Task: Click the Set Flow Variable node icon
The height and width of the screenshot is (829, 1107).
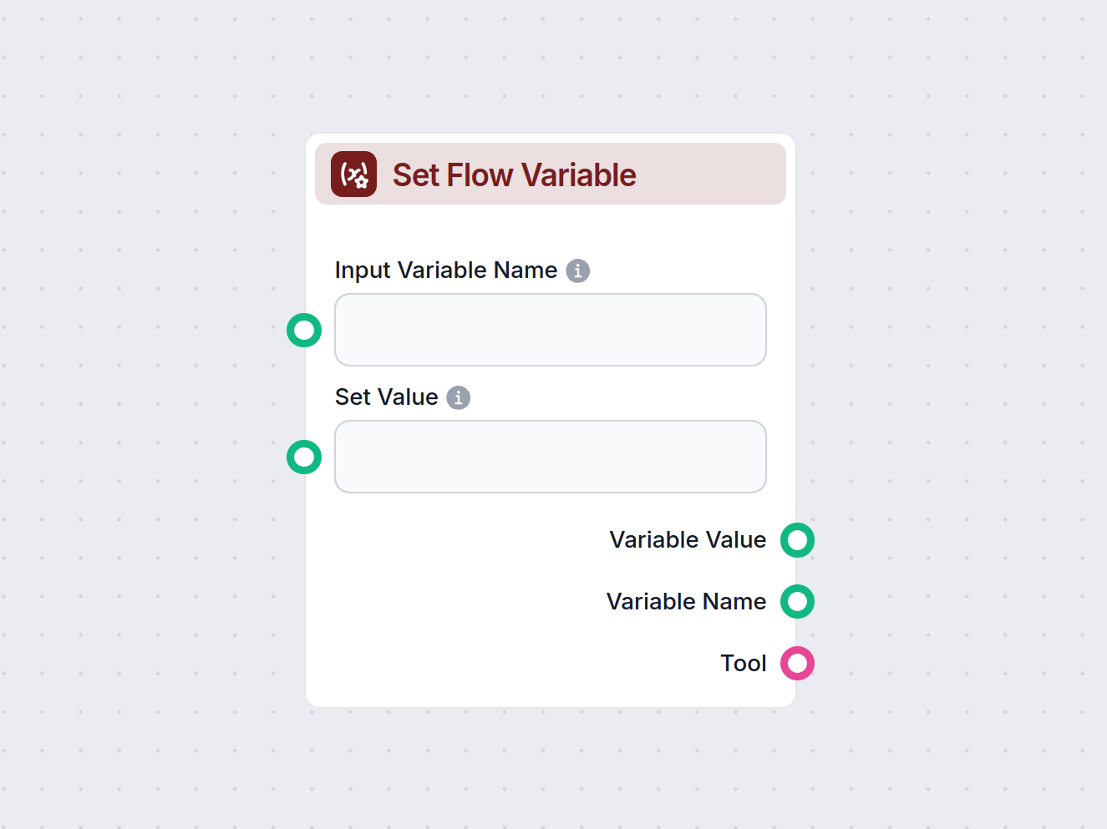Action: 353,174
